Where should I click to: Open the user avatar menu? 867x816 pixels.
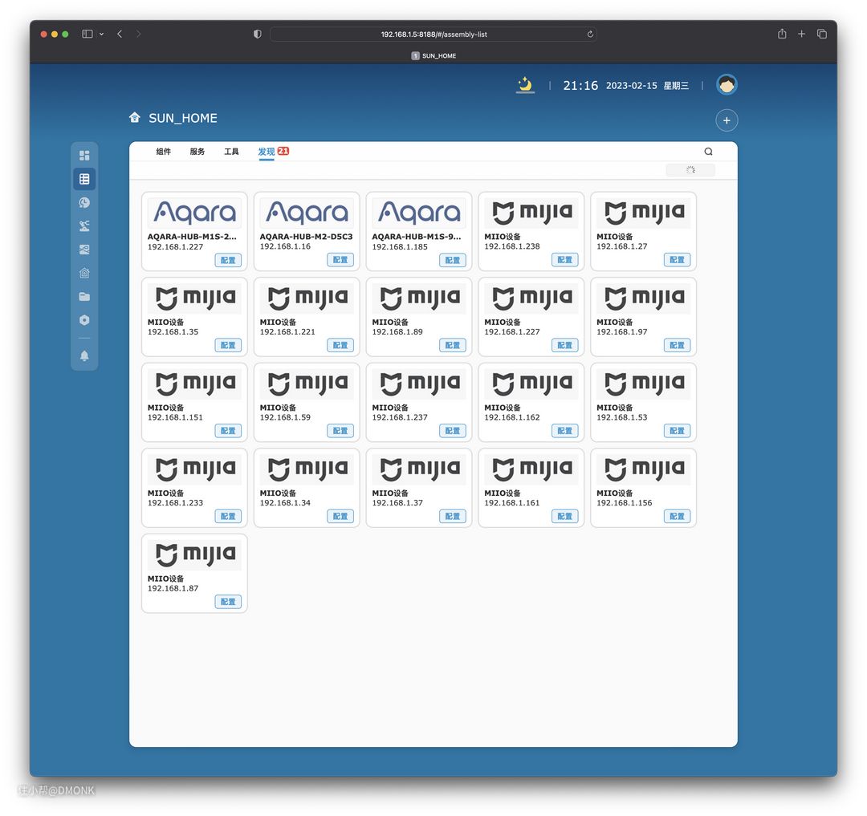pos(727,84)
